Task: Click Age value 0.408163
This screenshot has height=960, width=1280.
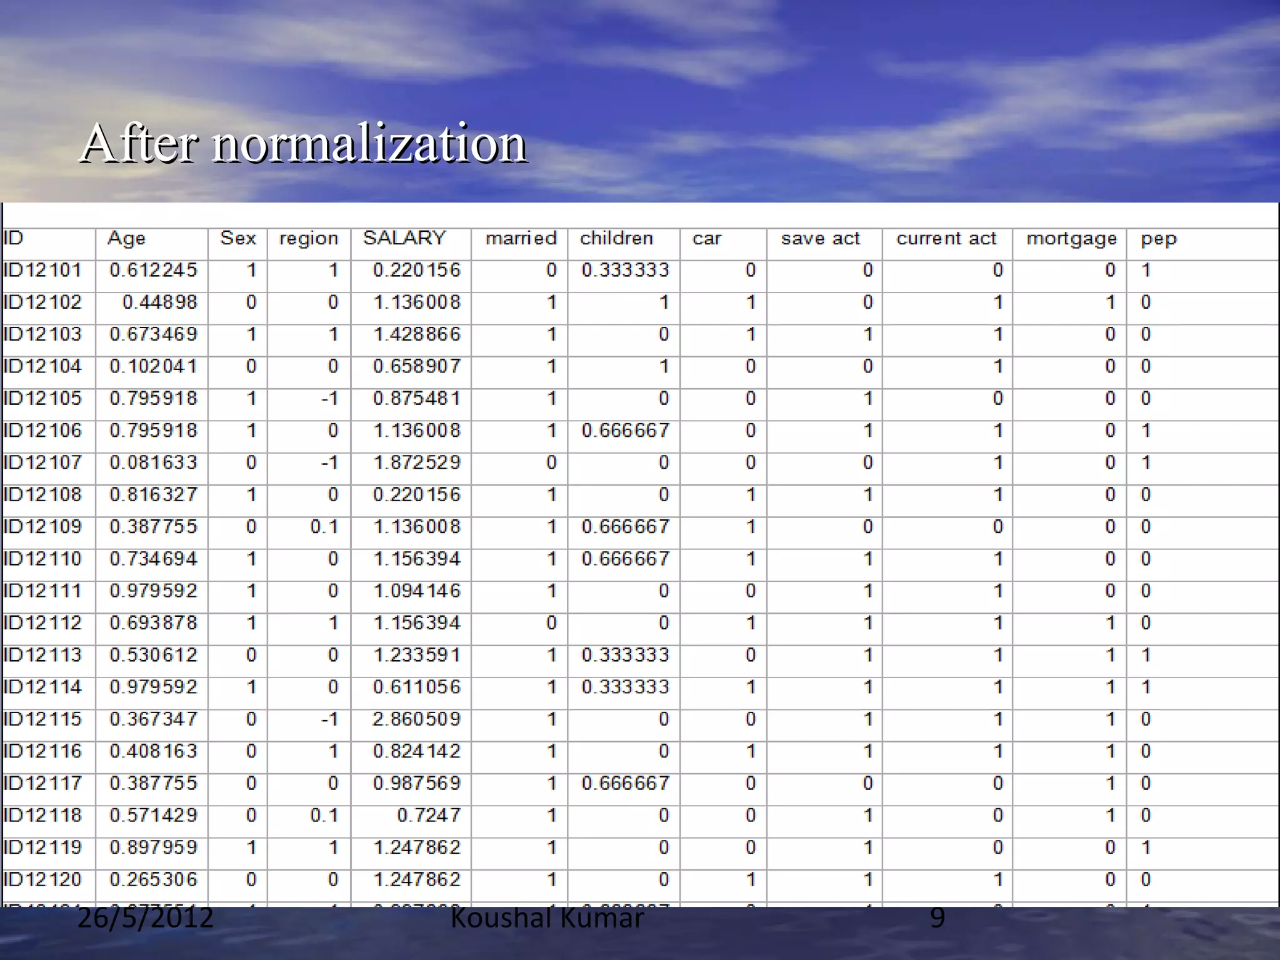Action: click(x=154, y=751)
